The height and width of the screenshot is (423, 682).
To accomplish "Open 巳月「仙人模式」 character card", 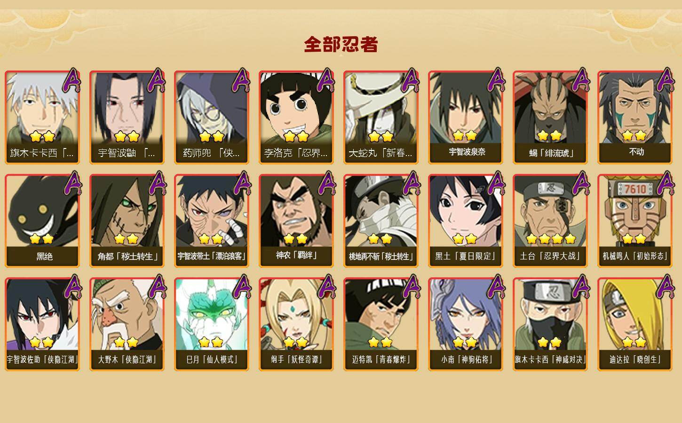I will pyautogui.click(x=212, y=324).
